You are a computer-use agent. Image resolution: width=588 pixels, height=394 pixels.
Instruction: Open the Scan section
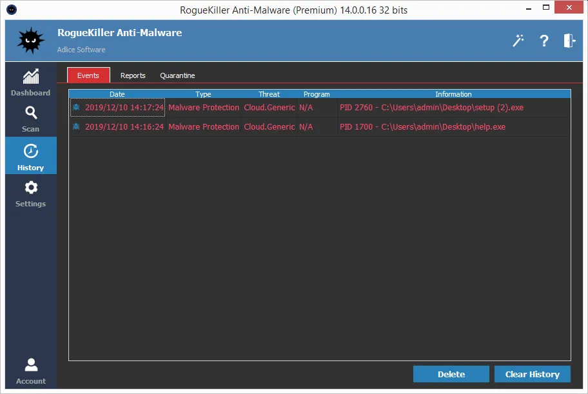pyautogui.click(x=31, y=119)
